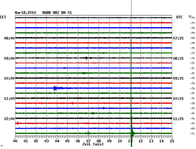Image resolution: width=196 pixels, height=149 pixels.
Task: Click the green spike near minute 07 on bottom trace
Action: pos(88,133)
